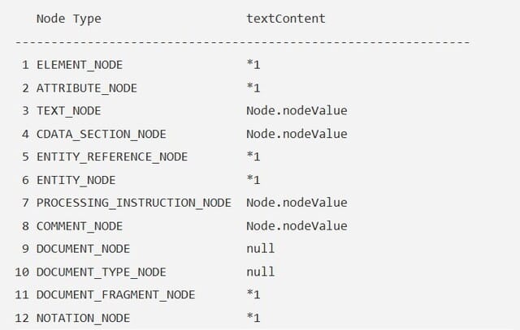Click the "textContent" column header
Screen dimensions: 520x330
coord(285,18)
